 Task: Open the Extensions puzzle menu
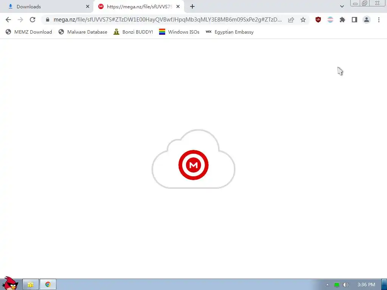pyautogui.click(x=342, y=20)
